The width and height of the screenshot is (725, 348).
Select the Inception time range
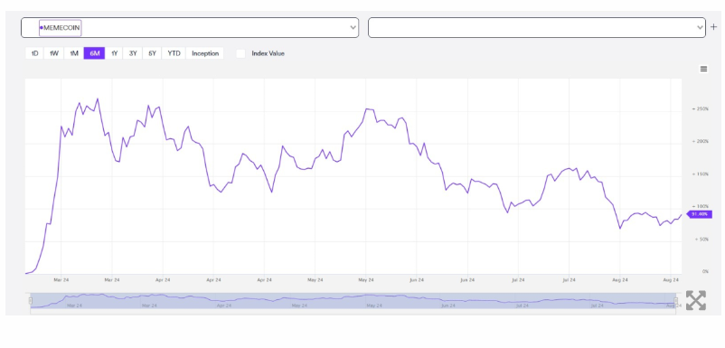pyautogui.click(x=205, y=53)
